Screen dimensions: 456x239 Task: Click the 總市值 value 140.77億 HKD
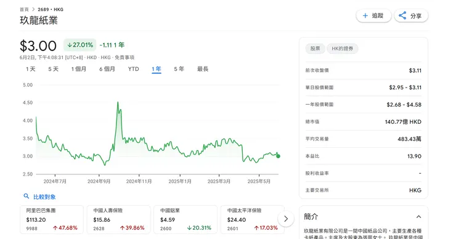pos(403,122)
